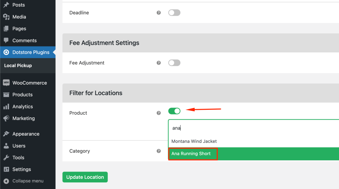Click the Pages icon in sidebar

6,29
